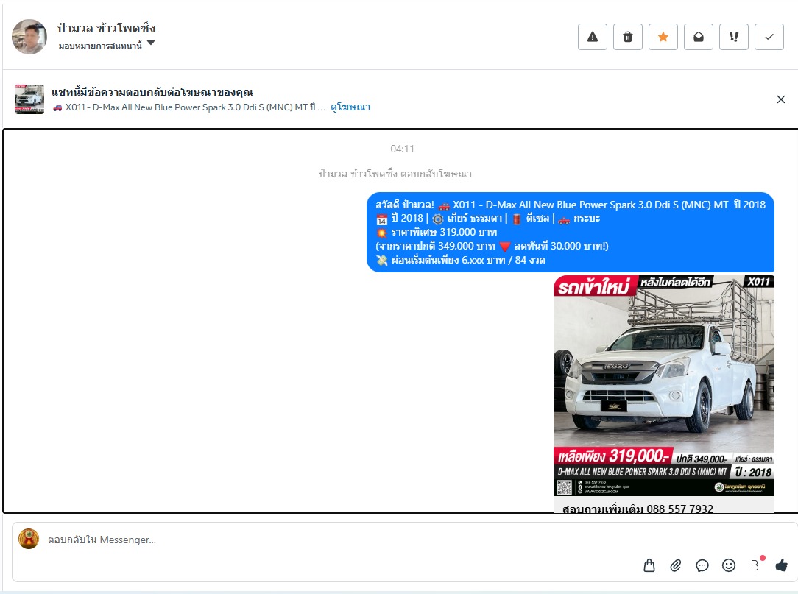Click the blue X011 D-Max message bubble
Screen dimensions: 798x594
pos(570,232)
